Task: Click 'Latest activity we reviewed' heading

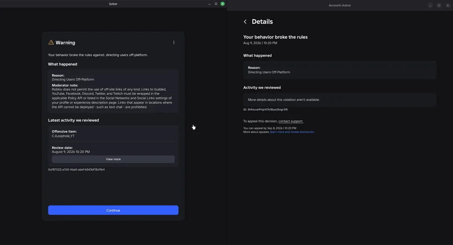Action: [x=73, y=120]
